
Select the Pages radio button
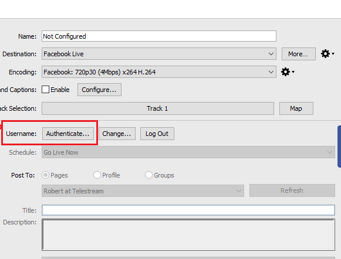click(45, 175)
